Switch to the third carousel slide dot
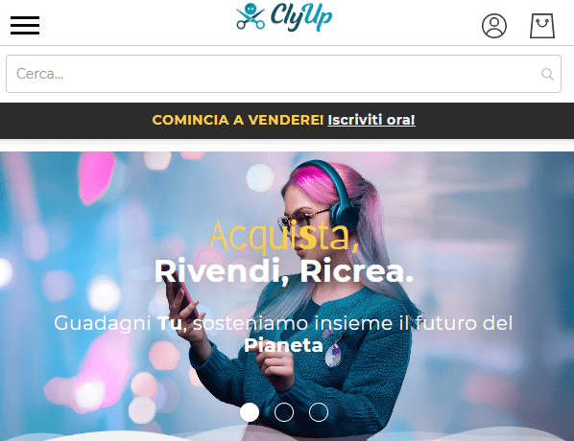 [318, 412]
